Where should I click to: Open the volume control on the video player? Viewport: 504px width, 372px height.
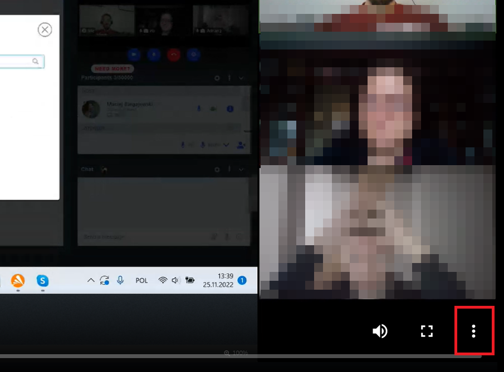(380, 331)
